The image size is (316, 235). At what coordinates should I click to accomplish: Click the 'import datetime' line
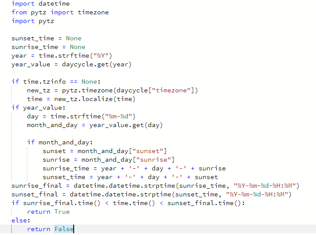[40, 3]
